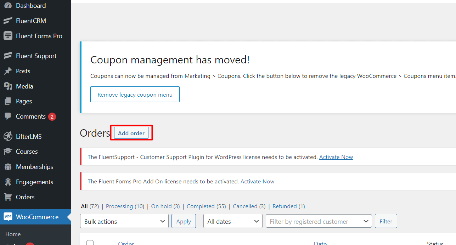Click the Apply button
The image size is (456, 245).
[184, 221]
